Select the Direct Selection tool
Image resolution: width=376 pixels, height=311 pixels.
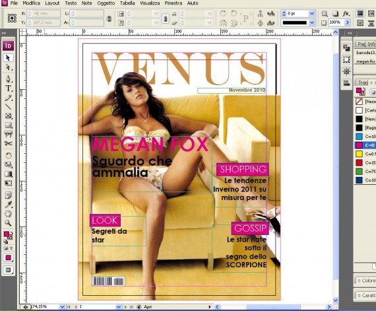(8, 67)
